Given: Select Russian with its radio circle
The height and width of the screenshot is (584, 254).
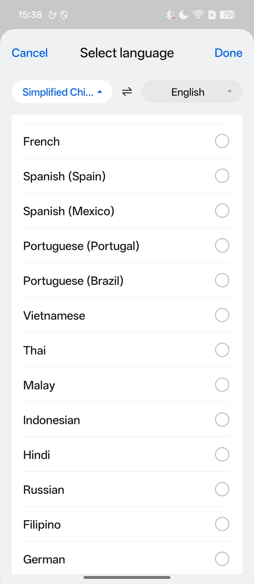Looking at the screenshot, I should 222,489.
